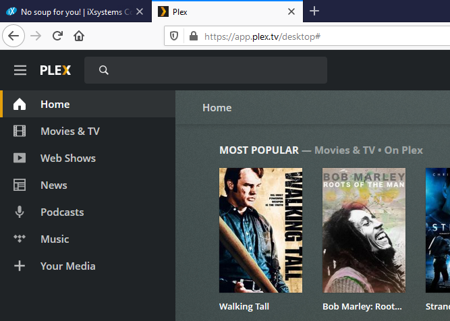Image resolution: width=450 pixels, height=321 pixels.
Task: Click the padlock site security icon
Action: point(194,36)
